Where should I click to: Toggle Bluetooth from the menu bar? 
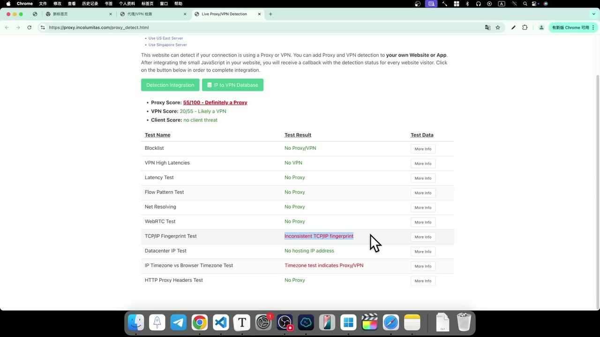point(467,4)
